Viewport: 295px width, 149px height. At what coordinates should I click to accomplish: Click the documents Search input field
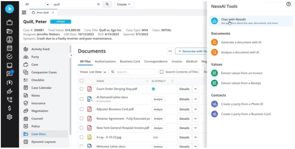[x=132, y=72]
